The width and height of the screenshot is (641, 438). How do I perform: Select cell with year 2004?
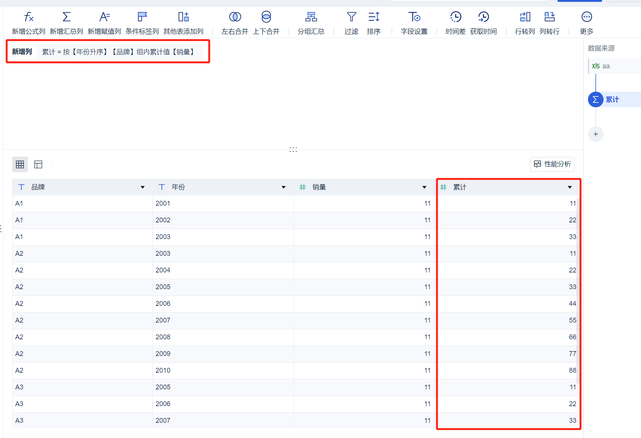[223, 270]
